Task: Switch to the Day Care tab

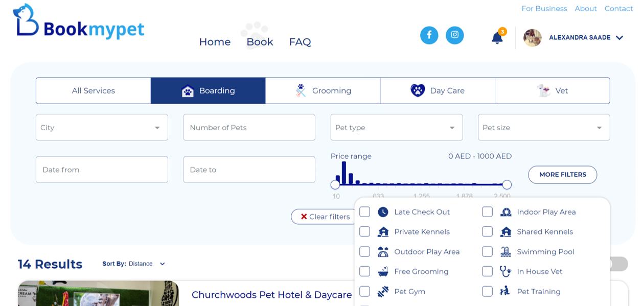Action: tap(438, 90)
